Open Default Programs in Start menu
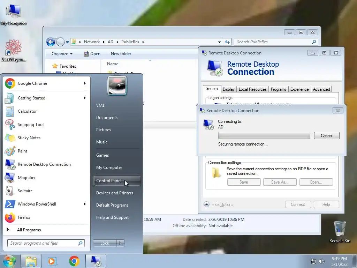Screen dimensions: 357x268 point(117,205)
